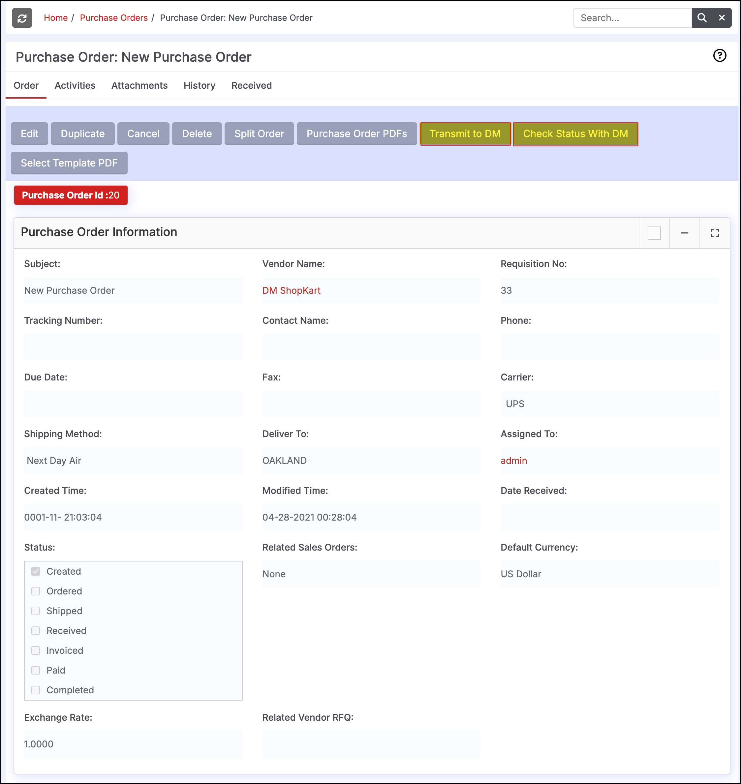Image resolution: width=741 pixels, height=784 pixels.
Task: Follow the DM ShopKart vendor link
Action: point(291,290)
